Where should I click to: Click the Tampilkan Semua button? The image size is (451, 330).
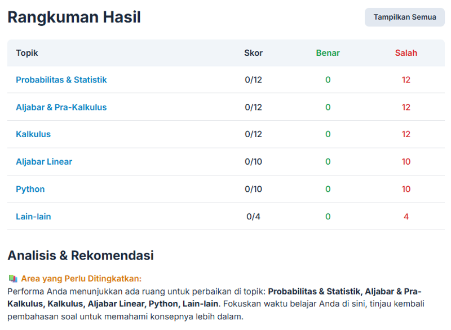coord(404,17)
